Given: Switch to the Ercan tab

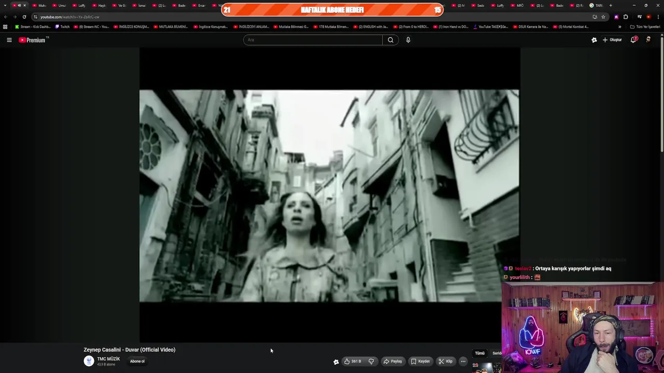Looking at the screenshot, I should click(199, 5).
